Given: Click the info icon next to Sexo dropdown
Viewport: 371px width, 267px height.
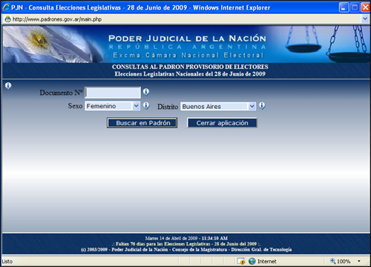Looking at the screenshot, I should pyautogui.click(x=146, y=106).
